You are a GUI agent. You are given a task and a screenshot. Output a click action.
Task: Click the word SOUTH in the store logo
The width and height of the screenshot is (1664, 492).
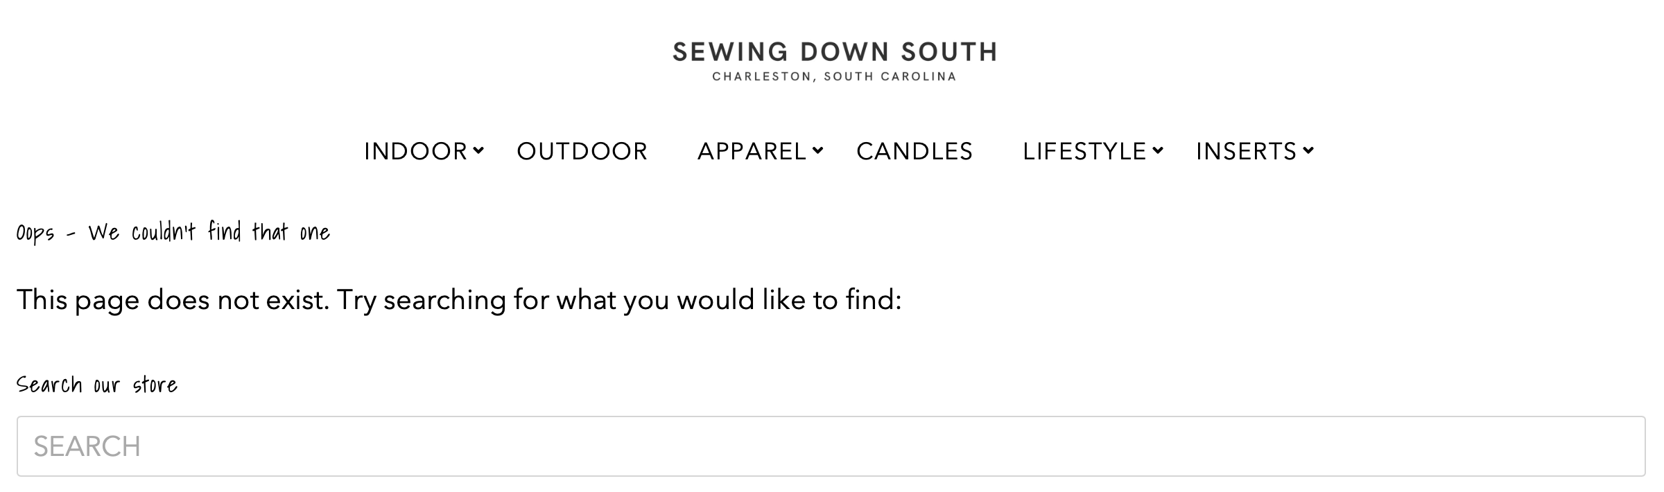tap(948, 52)
